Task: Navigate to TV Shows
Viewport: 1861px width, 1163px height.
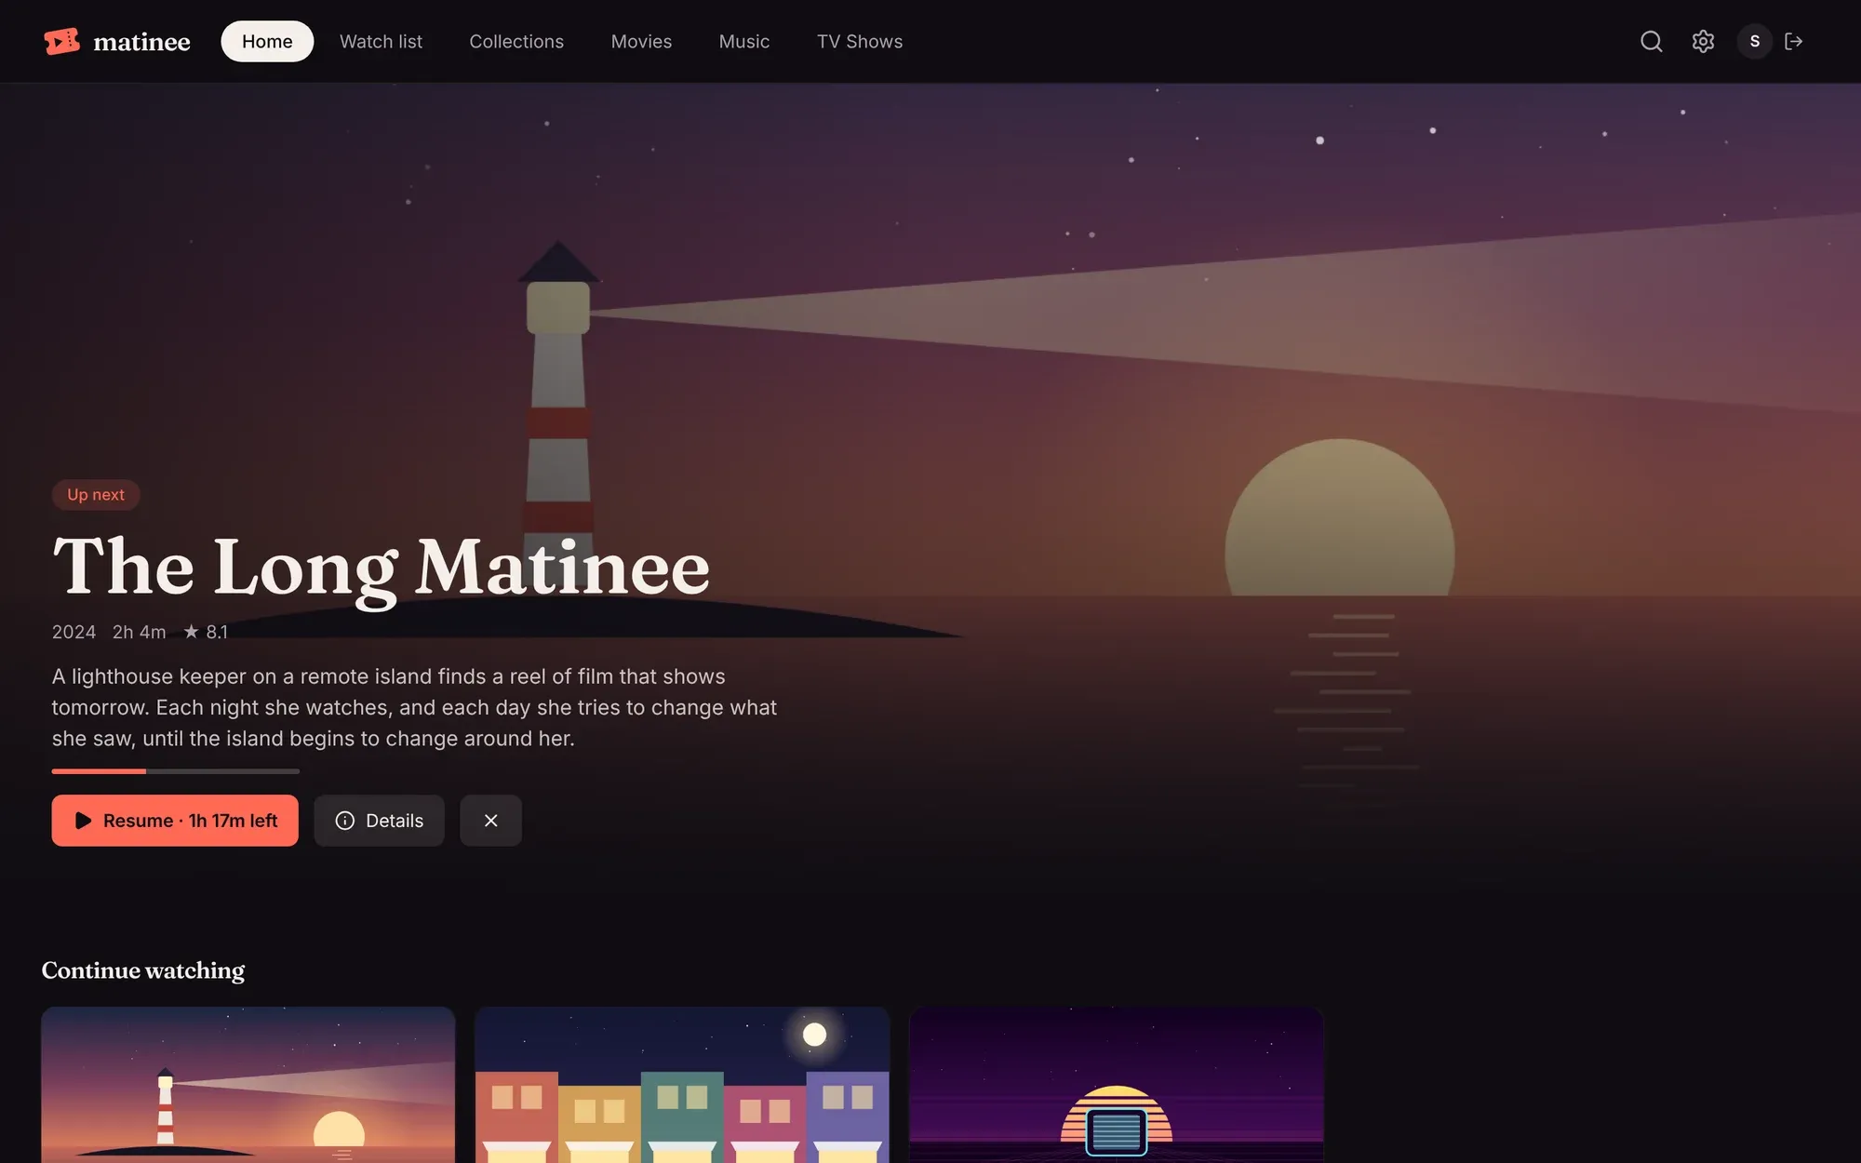Action: pos(860,41)
